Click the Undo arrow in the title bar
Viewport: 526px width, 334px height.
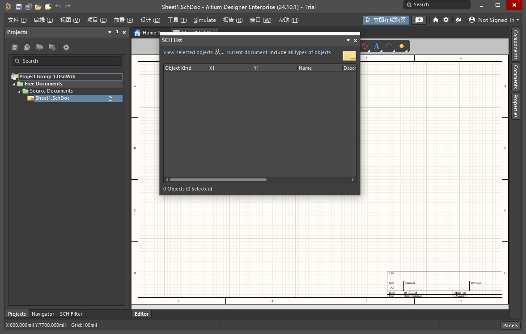[58, 6]
